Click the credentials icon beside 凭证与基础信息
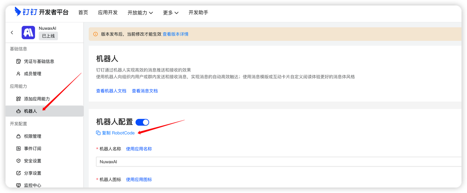Image resolution: width=467 pixels, height=193 pixels. coord(19,61)
